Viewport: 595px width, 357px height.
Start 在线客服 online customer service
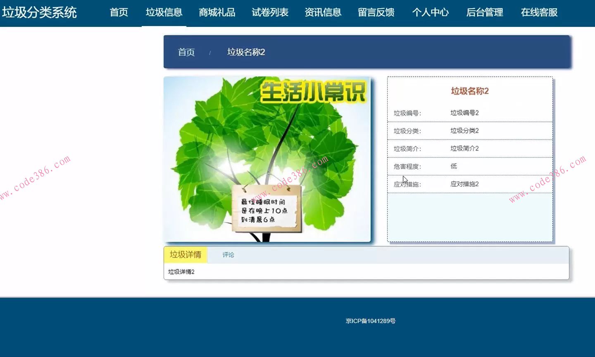pyautogui.click(x=539, y=12)
